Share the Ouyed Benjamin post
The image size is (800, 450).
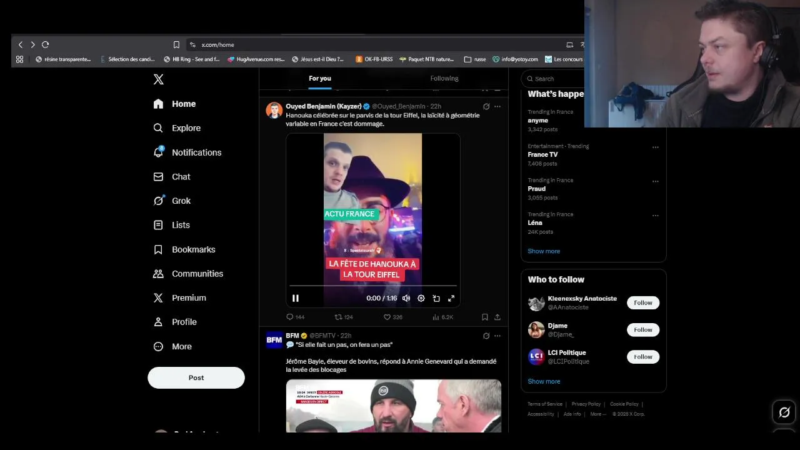[497, 317]
